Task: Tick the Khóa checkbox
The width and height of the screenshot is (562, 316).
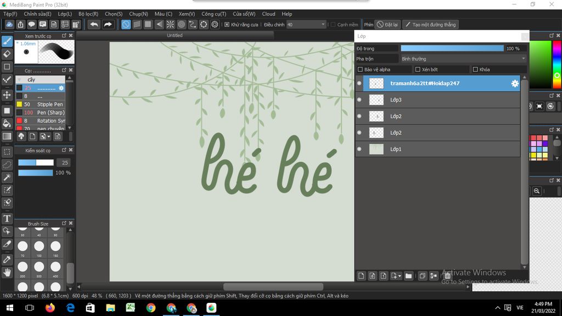Action: coord(475,70)
